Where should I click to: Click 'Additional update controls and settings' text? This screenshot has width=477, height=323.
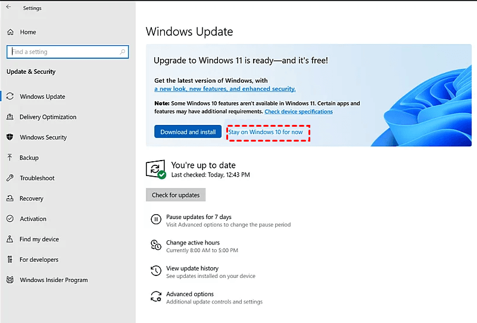(214, 302)
